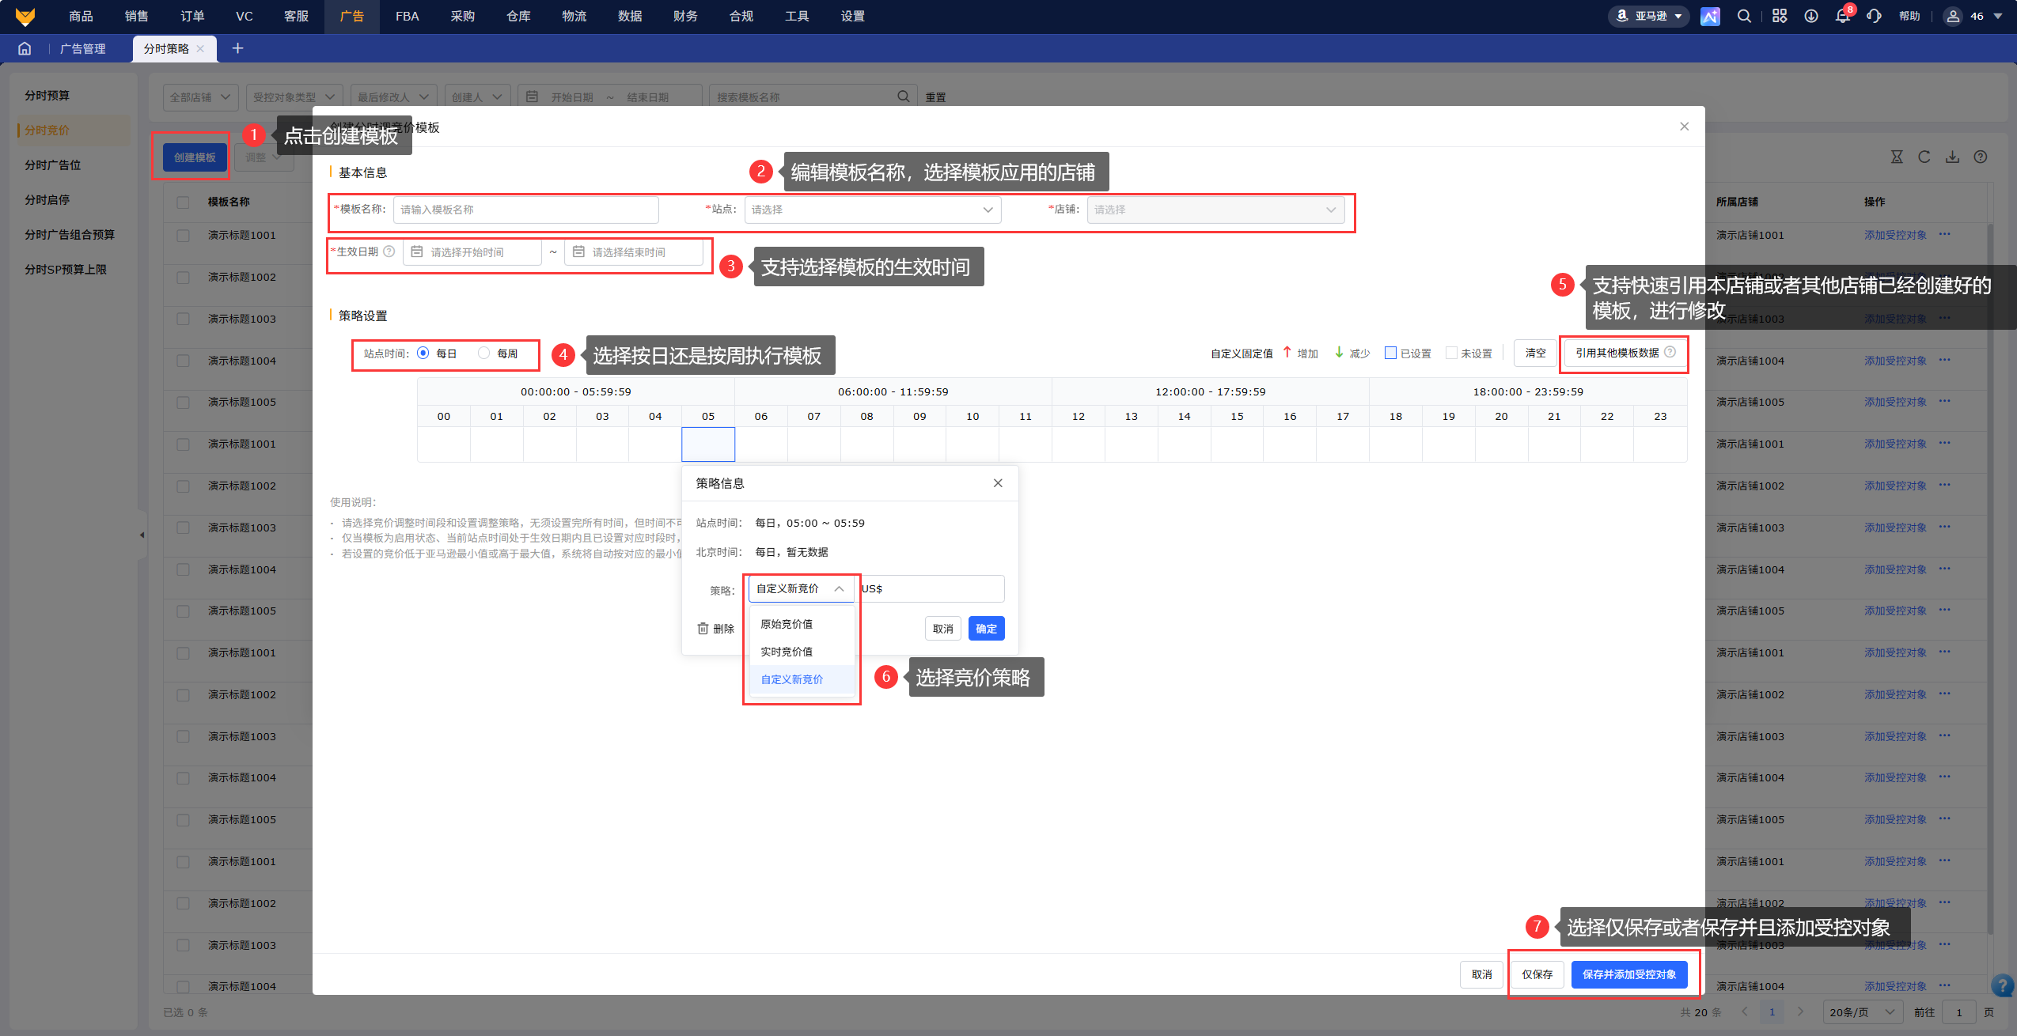Open the 全部店铺 filter dropdown
The width and height of the screenshot is (2017, 1036).
click(200, 97)
